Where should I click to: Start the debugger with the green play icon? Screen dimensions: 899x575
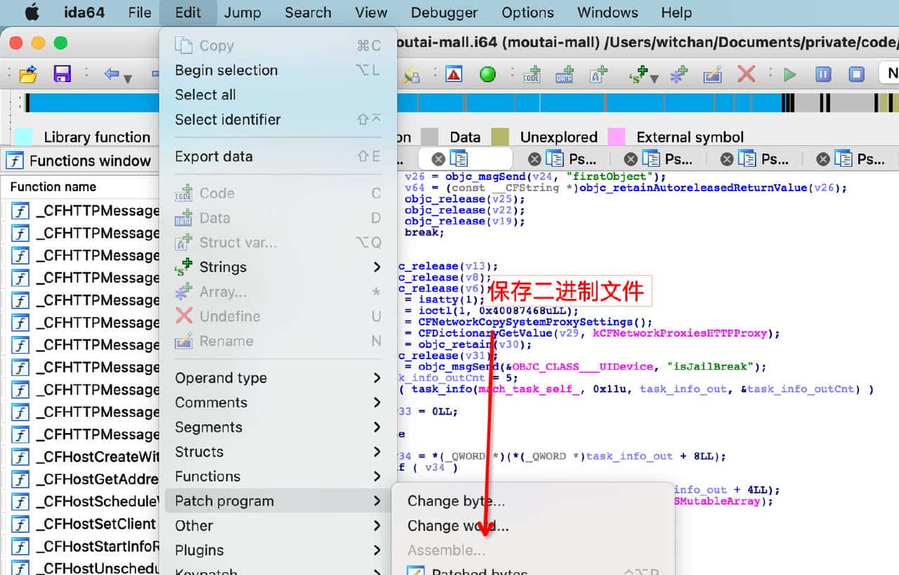tap(788, 72)
